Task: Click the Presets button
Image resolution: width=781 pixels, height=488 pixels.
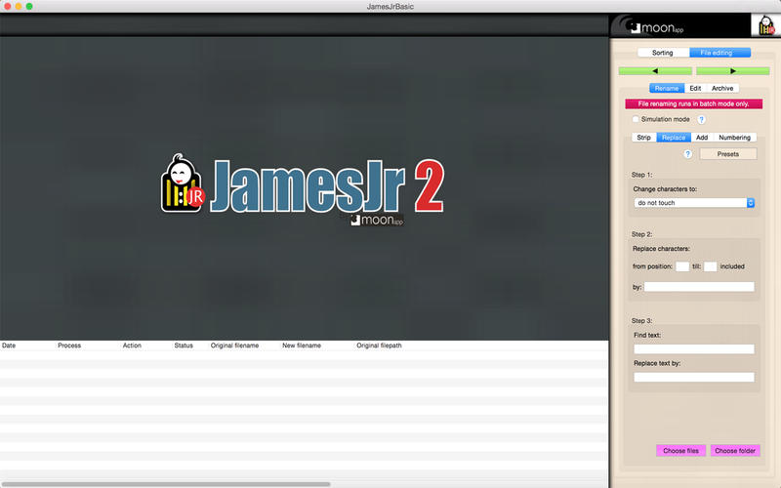Action: pos(727,154)
